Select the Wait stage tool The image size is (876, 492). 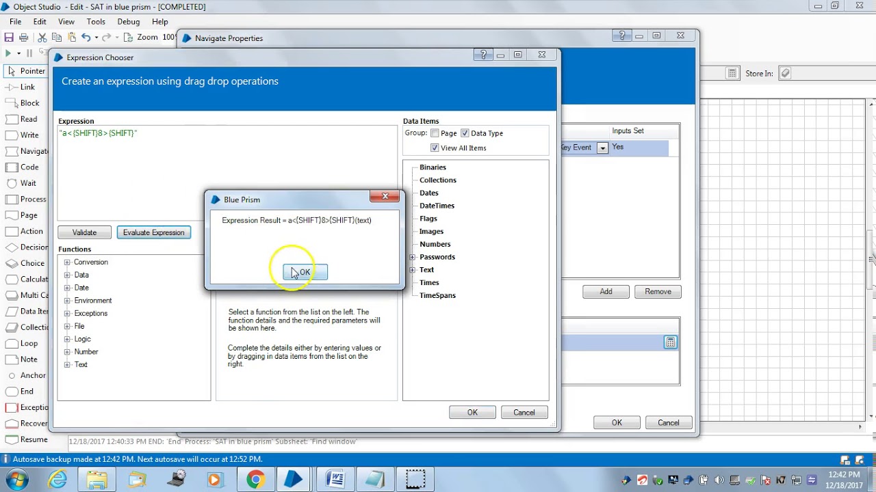click(x=21, y=183)
